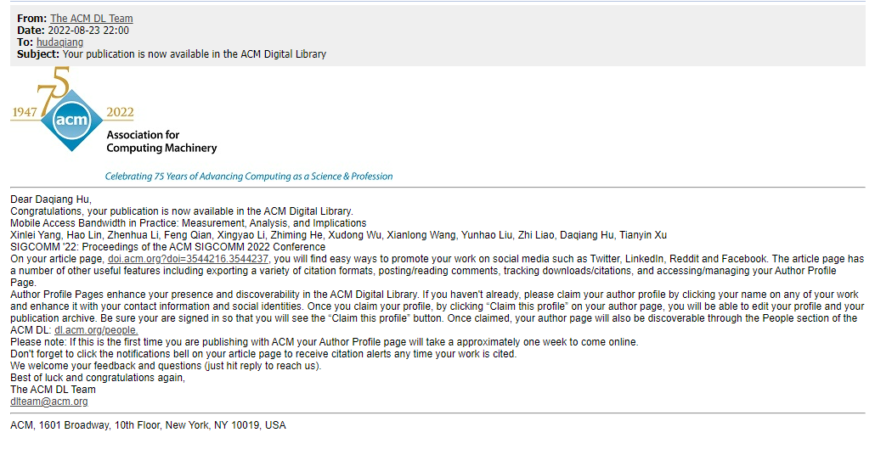Click the Dear Daqiang Hu greeting

[50, 199]
